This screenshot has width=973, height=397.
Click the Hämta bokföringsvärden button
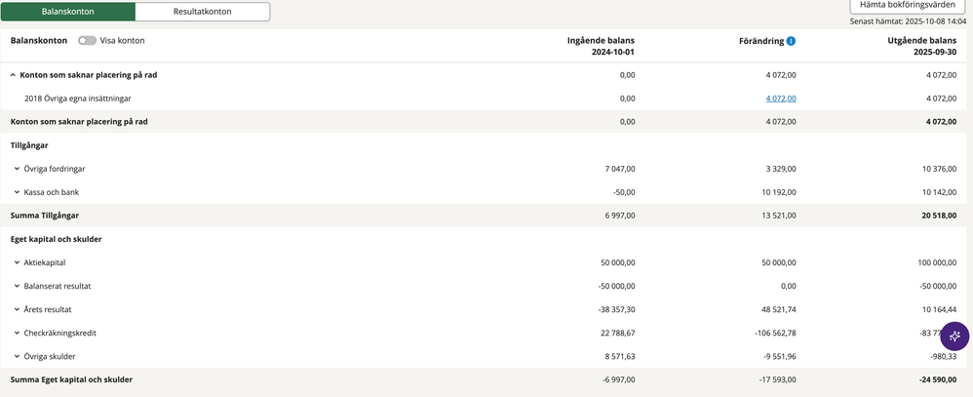click(x=907, y=6)
